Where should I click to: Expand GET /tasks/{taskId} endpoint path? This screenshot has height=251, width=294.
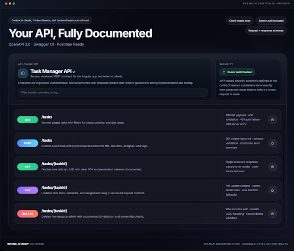point(54,164)
